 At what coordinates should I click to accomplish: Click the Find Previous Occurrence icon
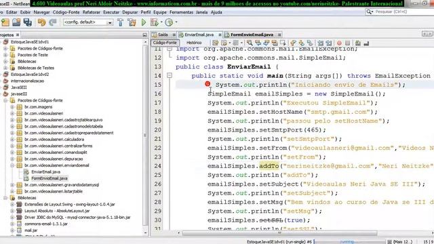(x=258, y=43)
